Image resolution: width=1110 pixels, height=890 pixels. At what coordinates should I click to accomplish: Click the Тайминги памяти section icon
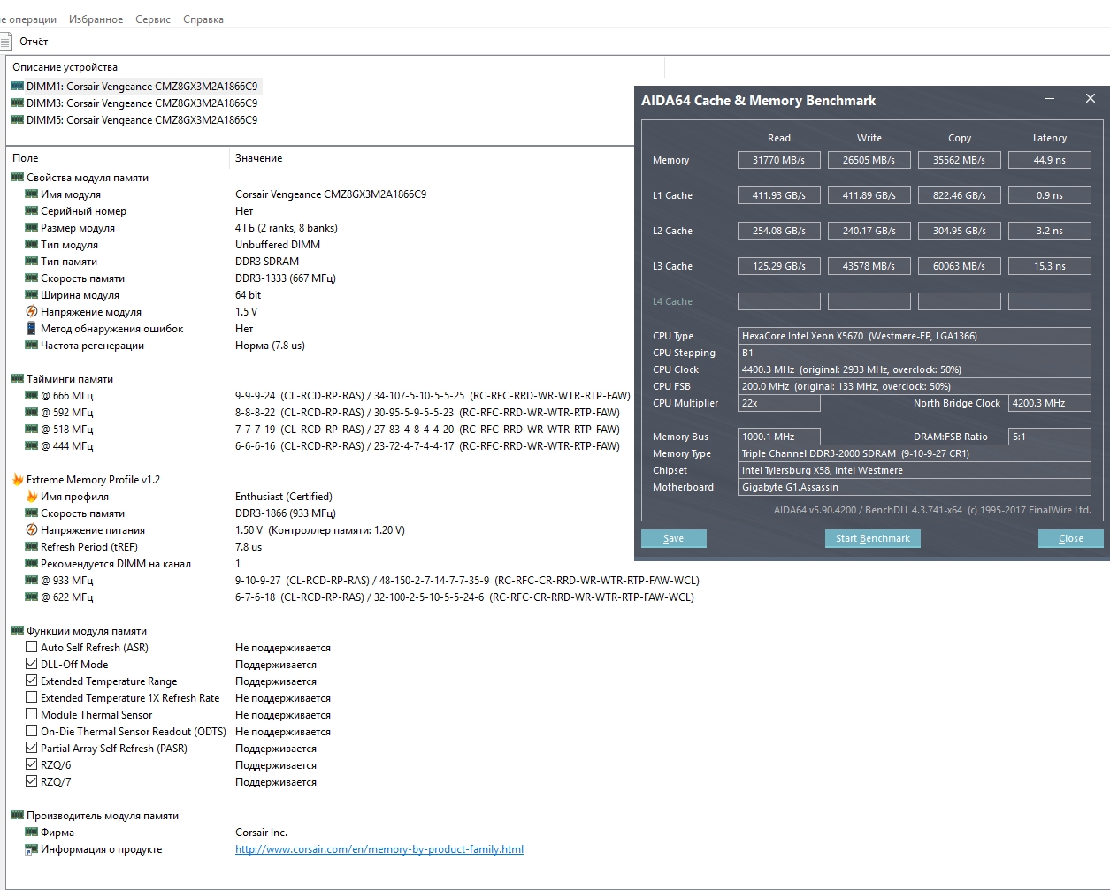(x=17, y=379)
